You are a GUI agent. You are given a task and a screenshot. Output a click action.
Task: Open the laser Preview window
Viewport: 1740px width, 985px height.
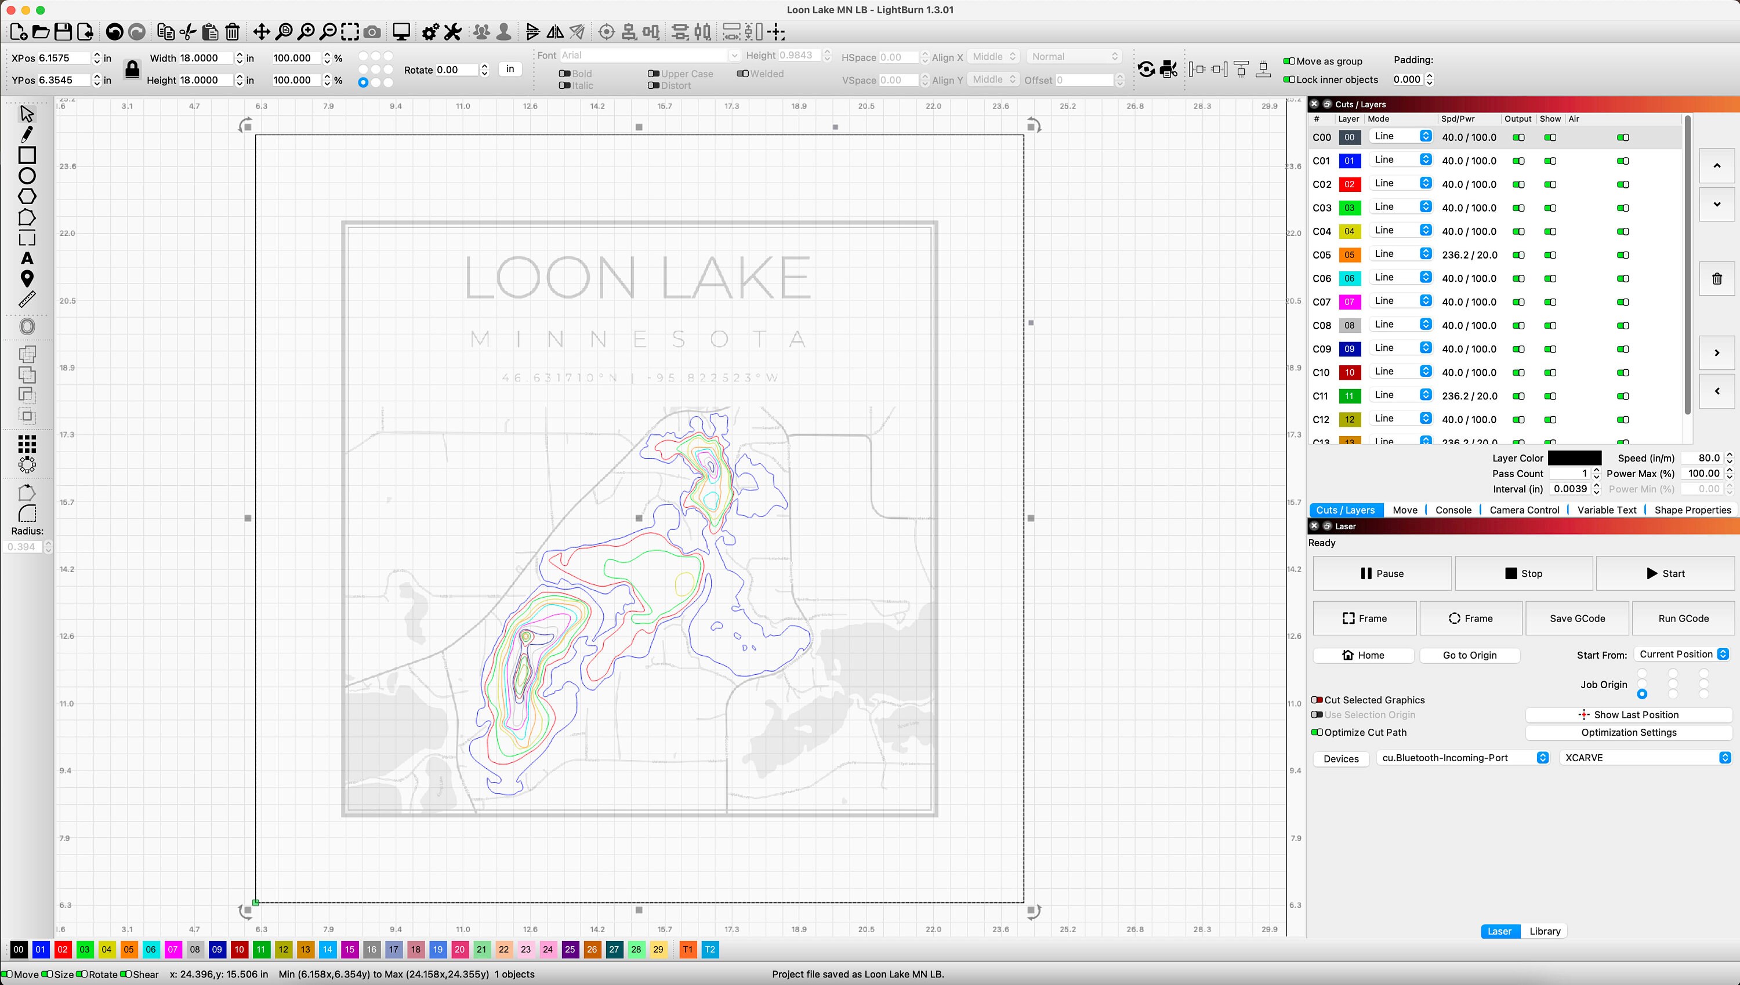[401, 32]
